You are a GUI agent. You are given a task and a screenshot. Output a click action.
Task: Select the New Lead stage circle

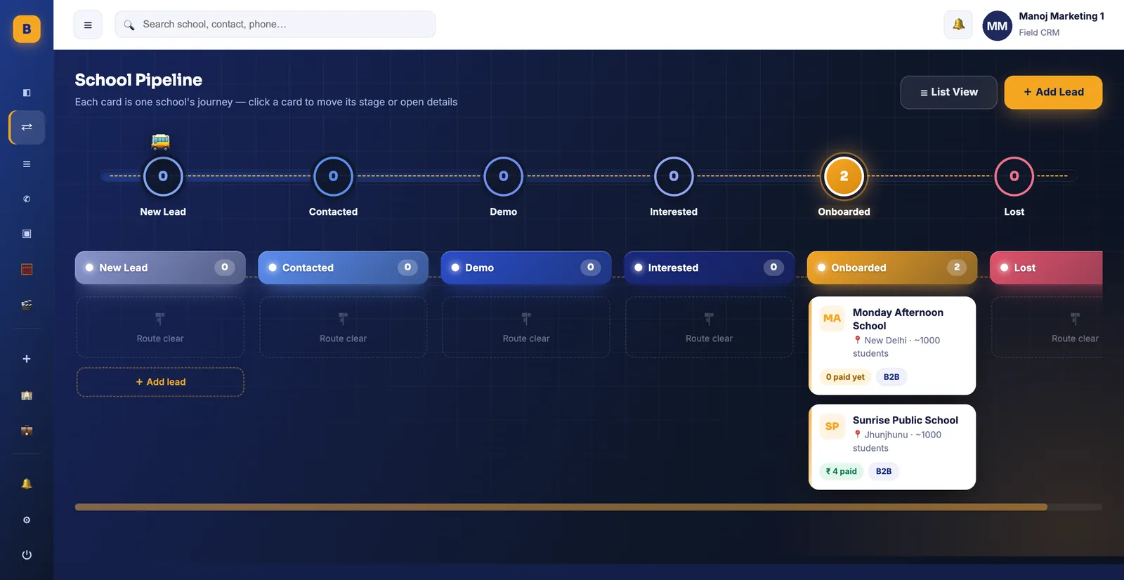[163, 176]
